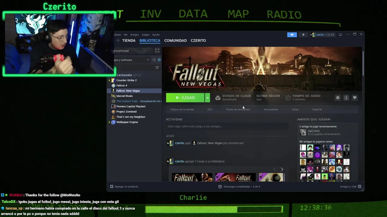This screenshot has height=217, width=387.
Task: Click the play time clock icon
Action: tap(288, 98)
